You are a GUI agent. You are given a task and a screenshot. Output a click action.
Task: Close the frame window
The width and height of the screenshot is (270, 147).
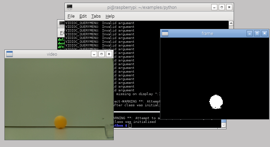tap(265, 33)
